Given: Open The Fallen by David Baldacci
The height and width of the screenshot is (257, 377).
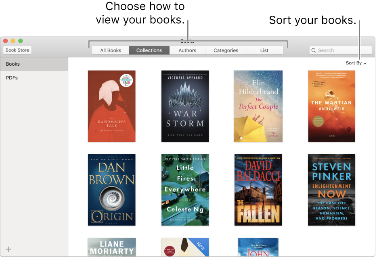Looking at the screenshot, I should pyautogui.click(x=258, y=190).
